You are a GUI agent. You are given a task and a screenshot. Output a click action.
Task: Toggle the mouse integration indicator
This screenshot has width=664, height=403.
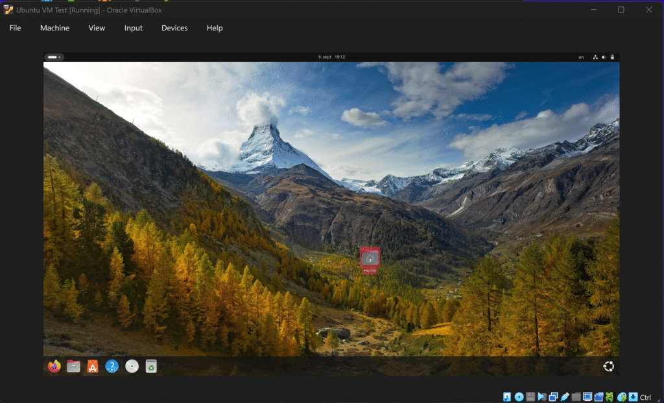pos(622,397)
